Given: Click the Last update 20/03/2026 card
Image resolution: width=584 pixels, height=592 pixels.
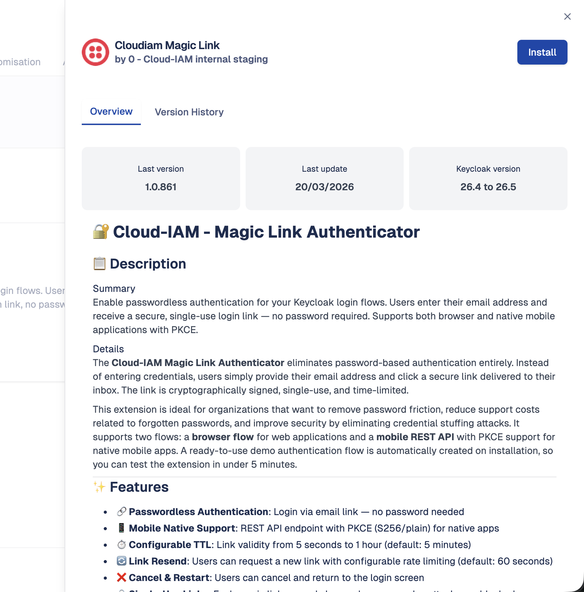Looking at the screenshot, I should click(324, 178).
